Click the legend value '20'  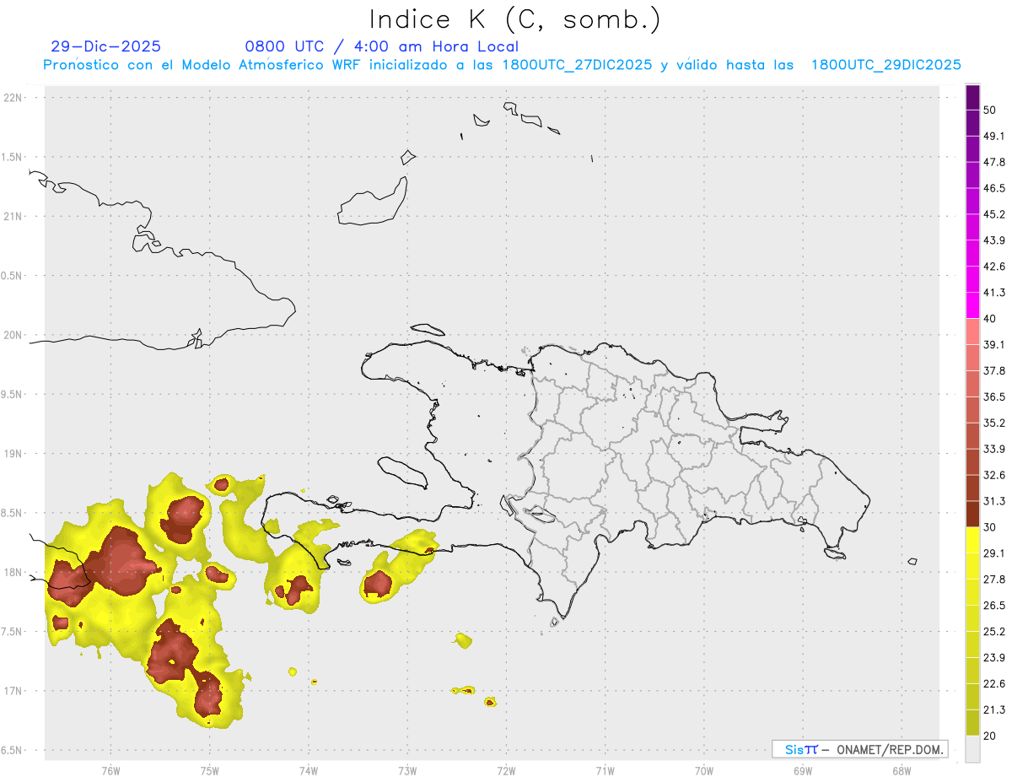click(x=990, y=736)
